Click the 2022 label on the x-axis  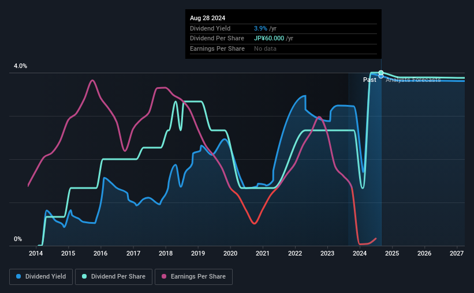(295, 253)
